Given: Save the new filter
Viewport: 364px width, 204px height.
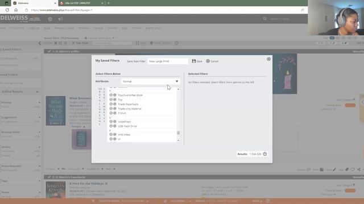Looking at the screenshot, I should coord(197,61).
